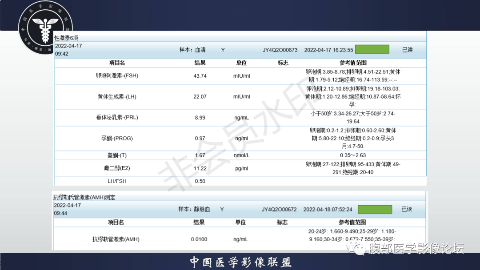This screenshot has width=480, height=270.
Task: Click LH result value 22.07
Action: pos(200,97)
